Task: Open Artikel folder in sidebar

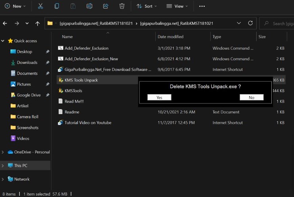Action: 23,106
